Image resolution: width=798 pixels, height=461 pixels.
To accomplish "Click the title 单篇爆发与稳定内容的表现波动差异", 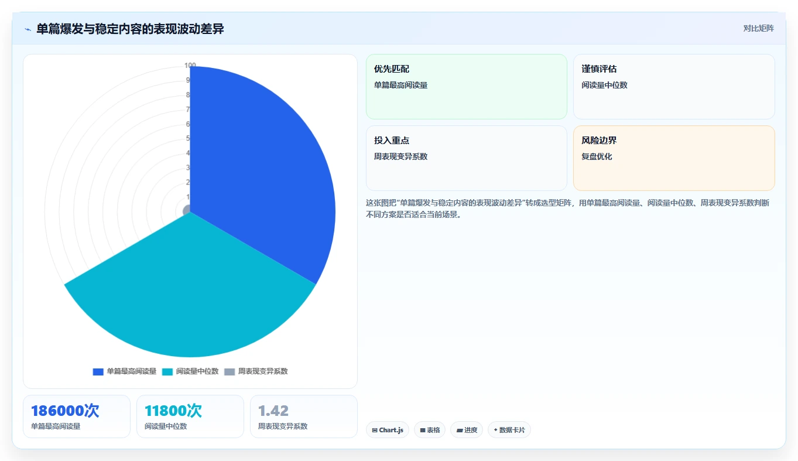I will pyautogui.click(x=130, y=29).
